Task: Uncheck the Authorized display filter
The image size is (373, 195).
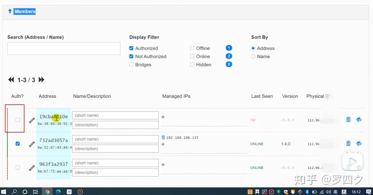Action: tap(131, 48)
